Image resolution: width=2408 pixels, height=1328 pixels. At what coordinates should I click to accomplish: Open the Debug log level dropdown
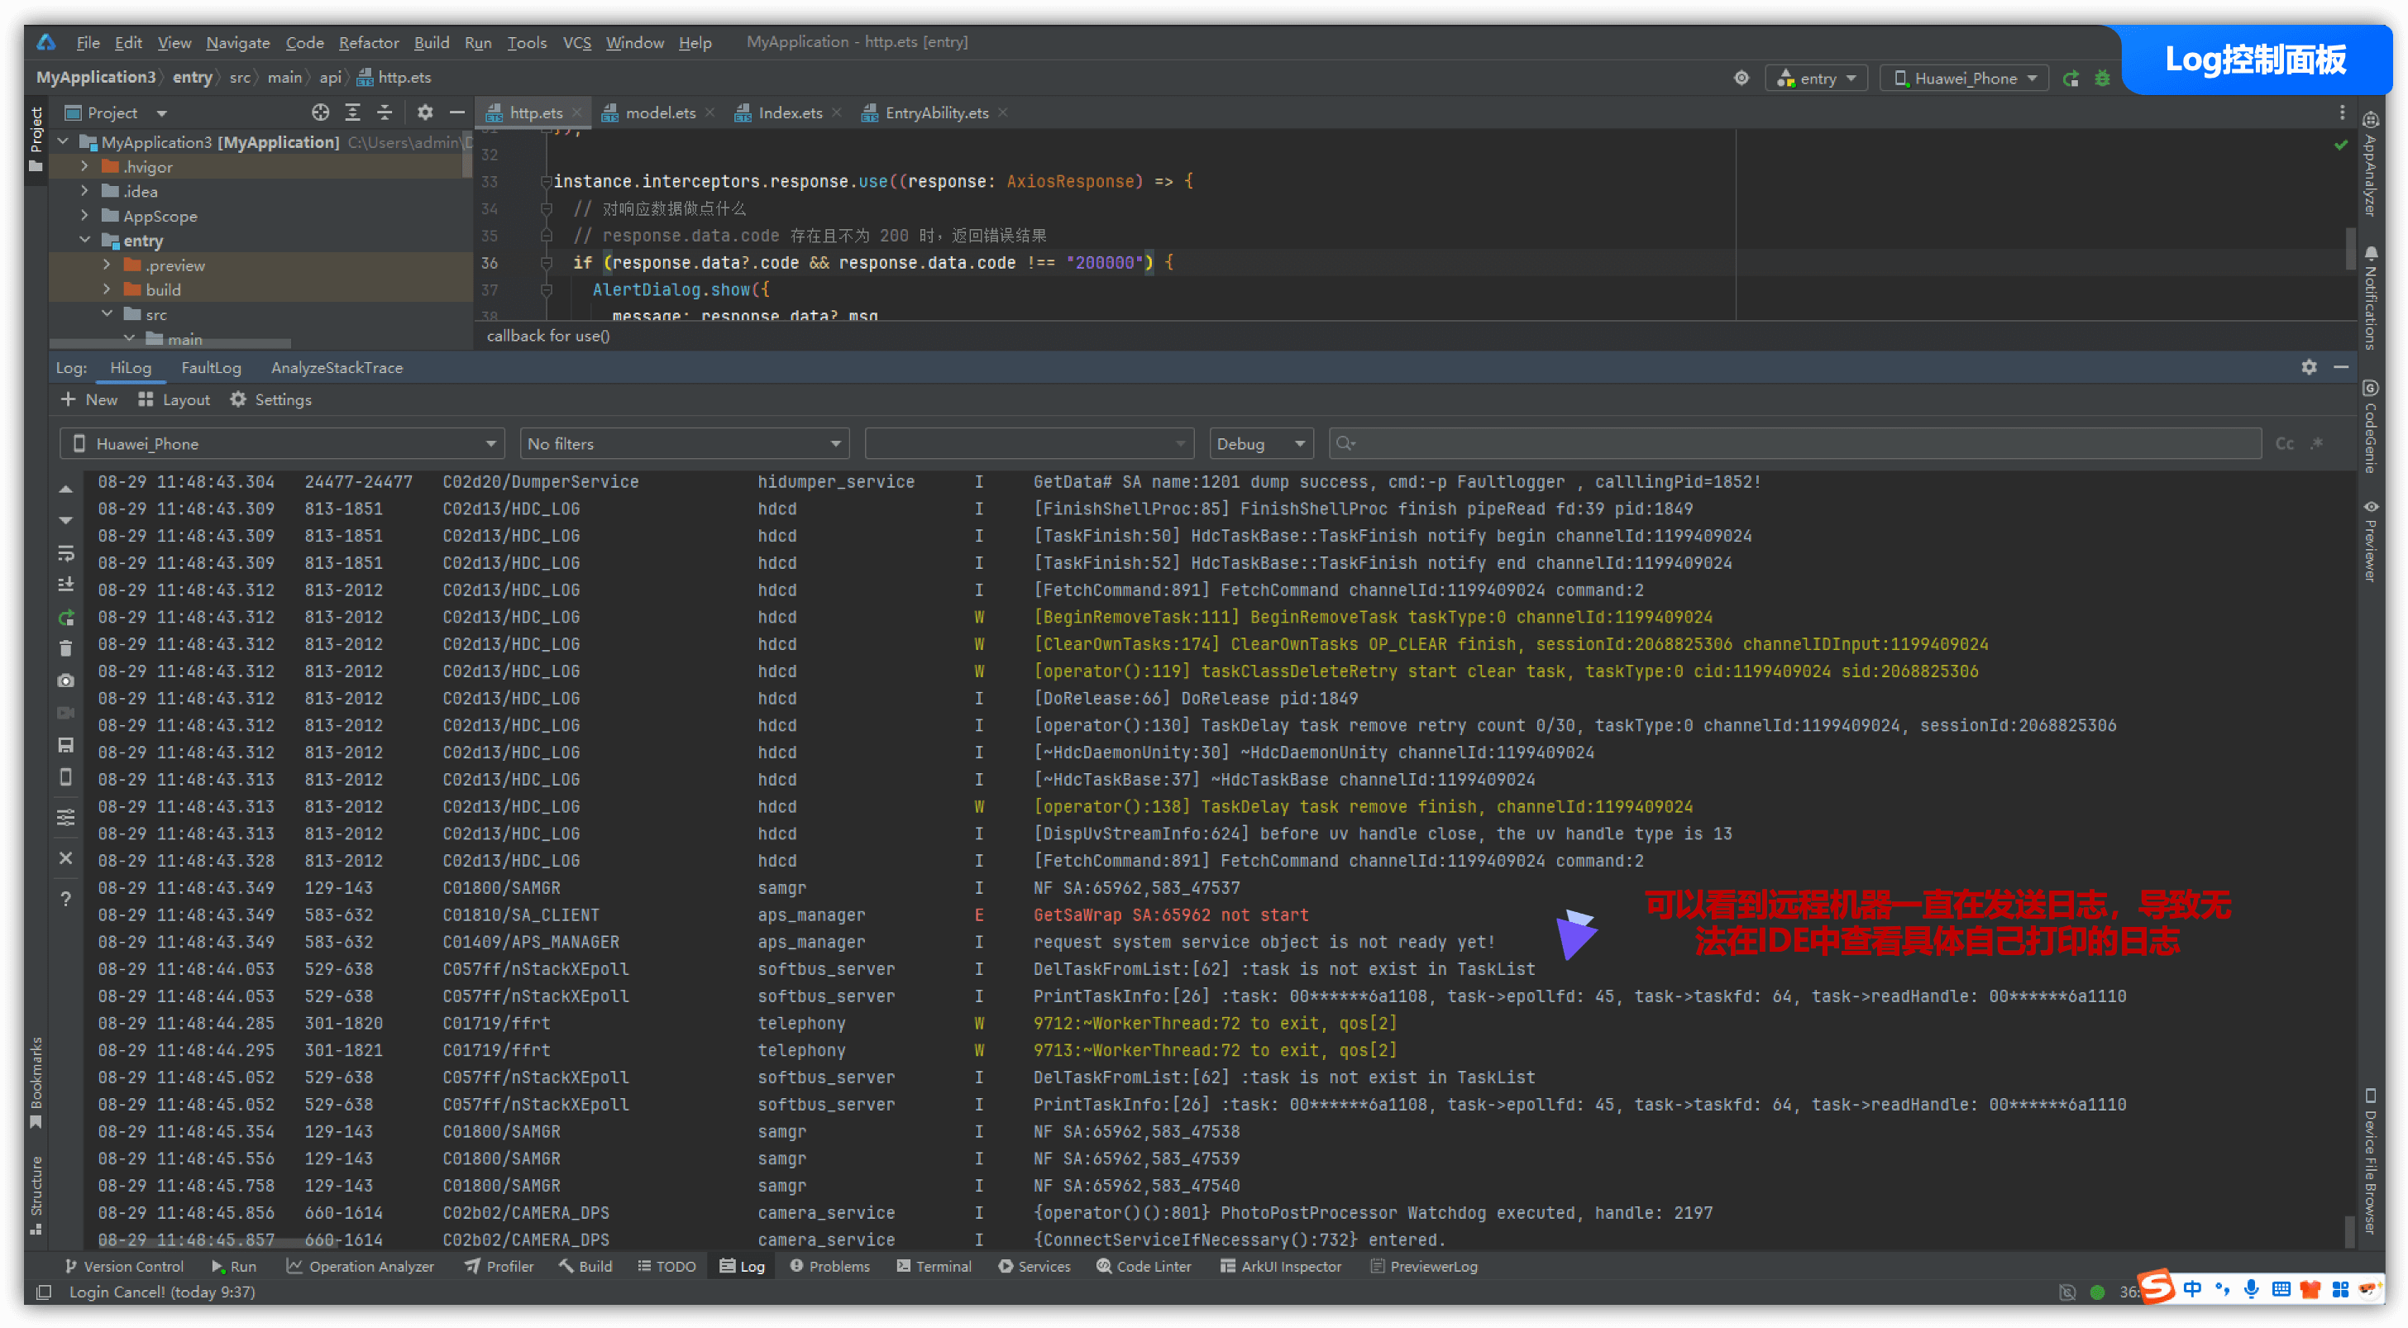click(x=1259, y=444)
